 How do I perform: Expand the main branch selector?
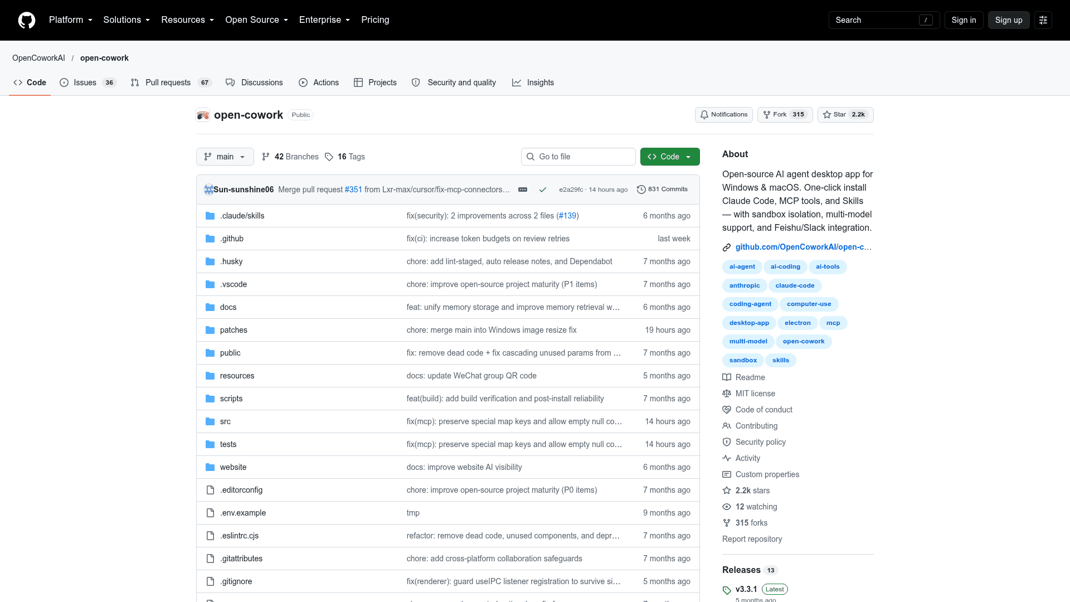[x=225, y=157]
